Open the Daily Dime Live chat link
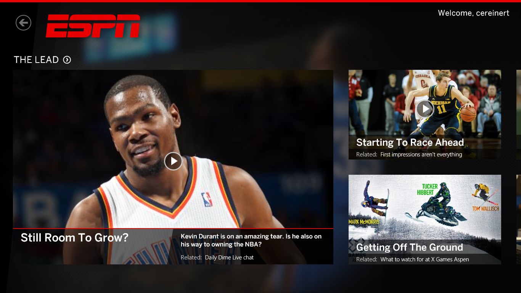The height and width of the screenshot is (293, 521). coord(229,257)
